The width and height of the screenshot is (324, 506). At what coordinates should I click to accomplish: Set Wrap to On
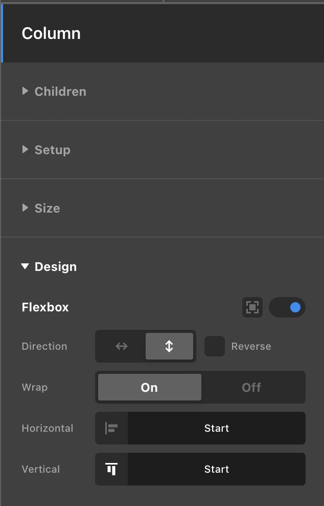pos(150,387)
